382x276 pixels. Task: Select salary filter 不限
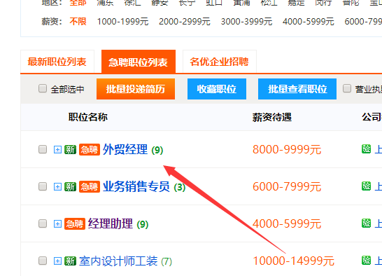[78, 22]
